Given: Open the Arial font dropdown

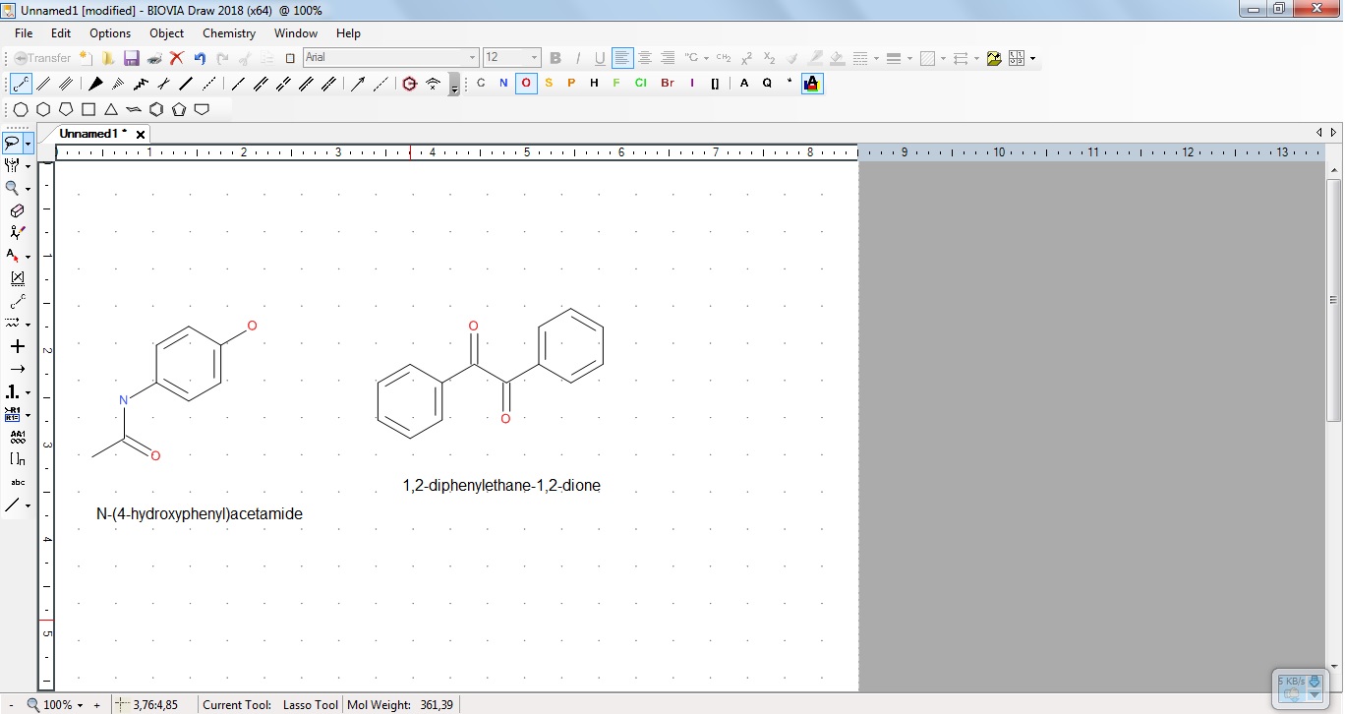Looking at the screenshot, I should coord(472,58).
